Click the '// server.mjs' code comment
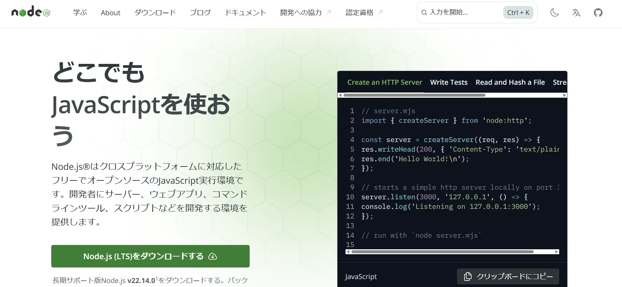Screen dimensions: 622x287 388,111
